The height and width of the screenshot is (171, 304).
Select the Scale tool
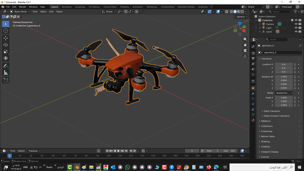(x=6, y=52)
